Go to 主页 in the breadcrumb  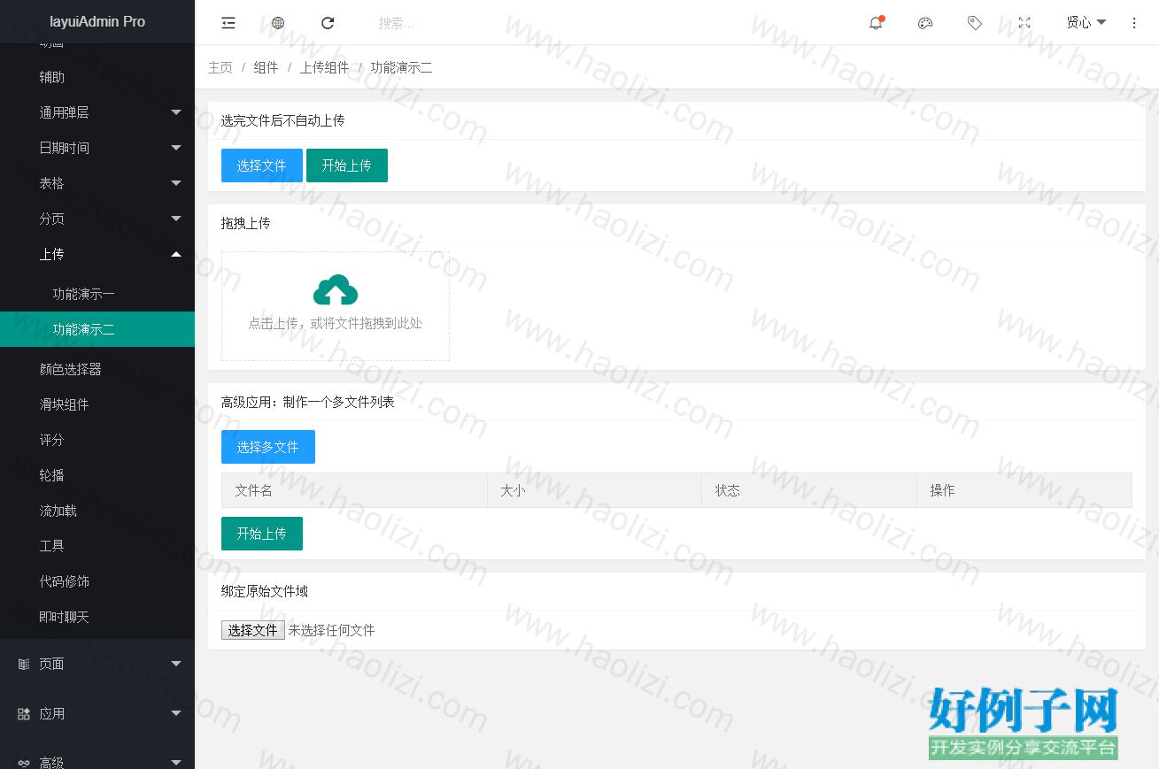tap(220, 68)
